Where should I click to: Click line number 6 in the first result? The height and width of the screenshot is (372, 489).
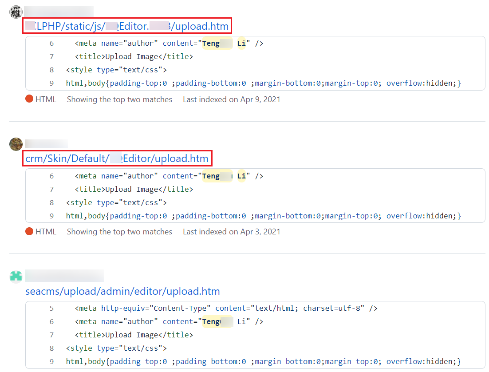(51, 44)
